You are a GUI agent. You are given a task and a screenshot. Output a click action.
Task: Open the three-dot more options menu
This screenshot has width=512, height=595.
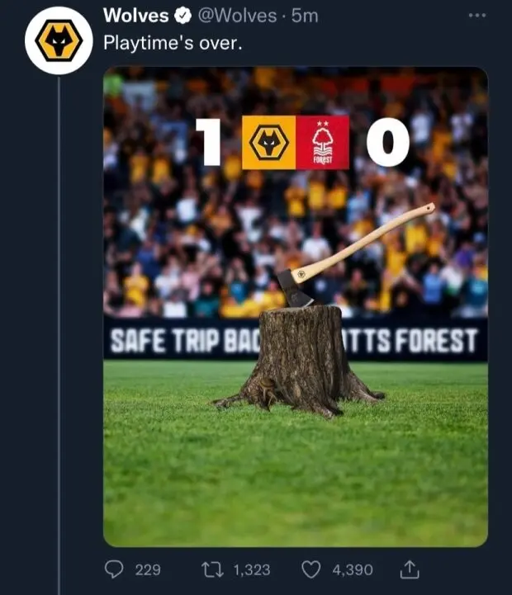tap(477, 16)
